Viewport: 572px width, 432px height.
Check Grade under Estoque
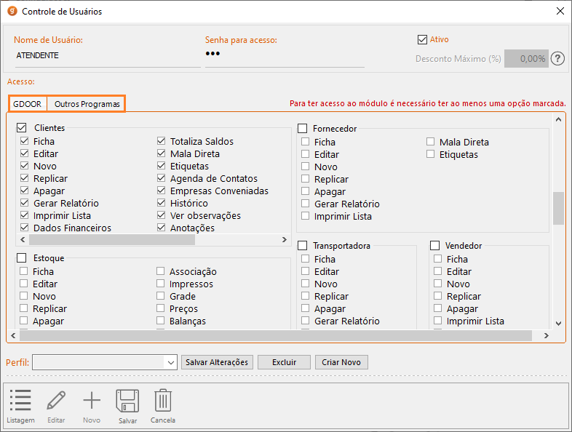click(x=161, y=296)
